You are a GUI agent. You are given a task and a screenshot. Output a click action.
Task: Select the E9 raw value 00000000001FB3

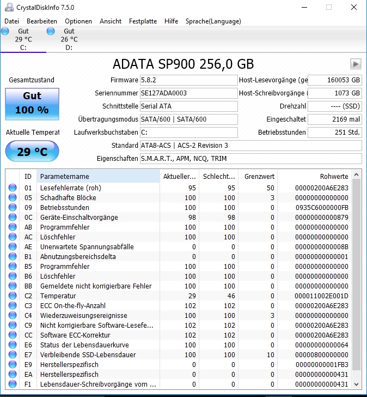click(322, 365)
